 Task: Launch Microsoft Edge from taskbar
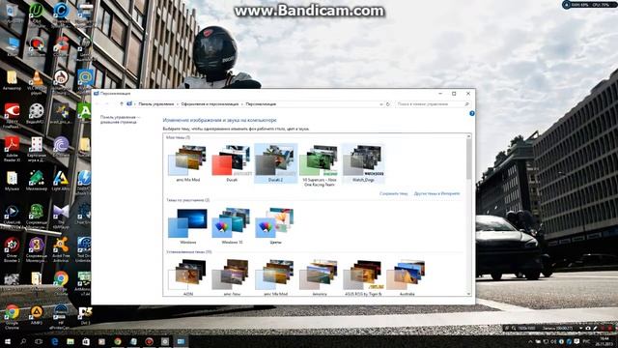pyautogui.click(x=54, y=341)
